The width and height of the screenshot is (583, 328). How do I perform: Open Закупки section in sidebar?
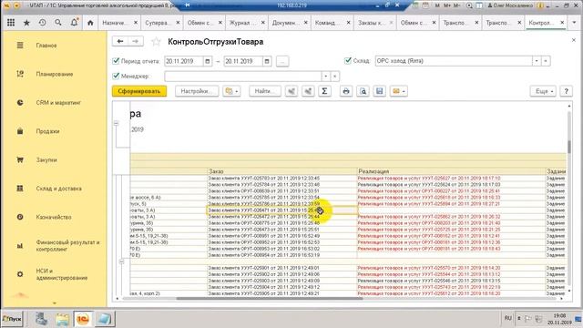click(x=46, y=160)
